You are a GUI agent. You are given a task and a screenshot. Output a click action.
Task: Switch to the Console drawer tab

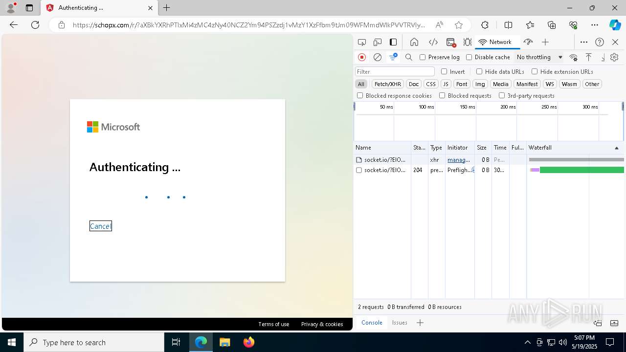(372, 323)
